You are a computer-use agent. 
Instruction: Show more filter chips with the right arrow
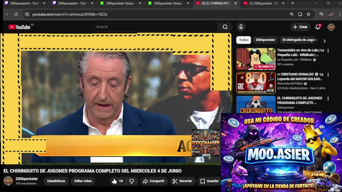324,41
